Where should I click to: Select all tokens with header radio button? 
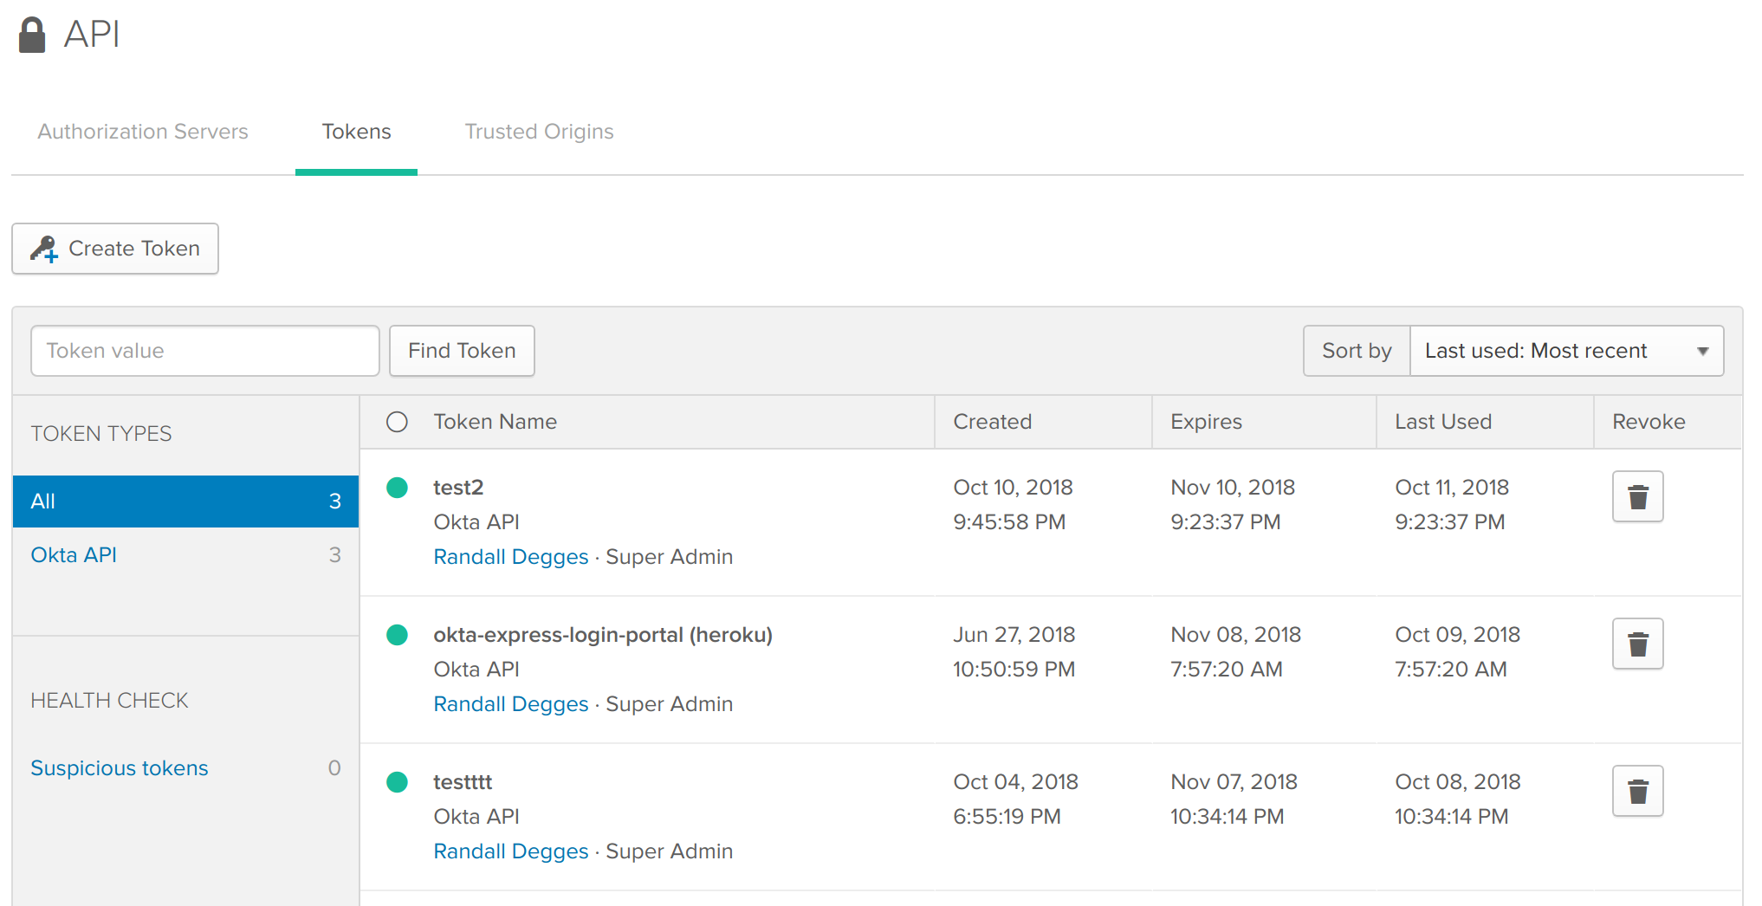point(397,422)
